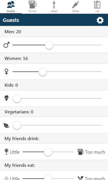108x180 pixels.
Task: Click the Men: 20 label
Action: tap(13, 31)
